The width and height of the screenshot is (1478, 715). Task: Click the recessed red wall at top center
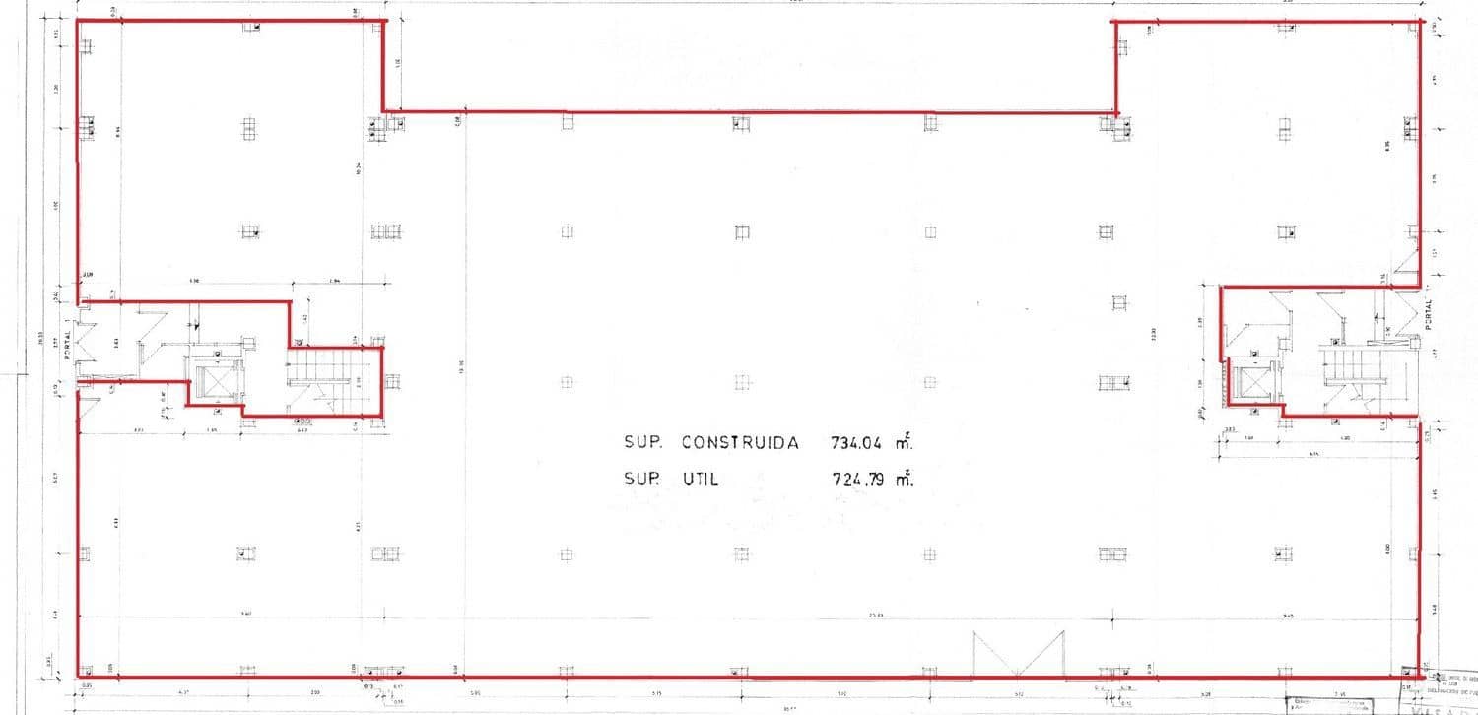click(749, 112)
